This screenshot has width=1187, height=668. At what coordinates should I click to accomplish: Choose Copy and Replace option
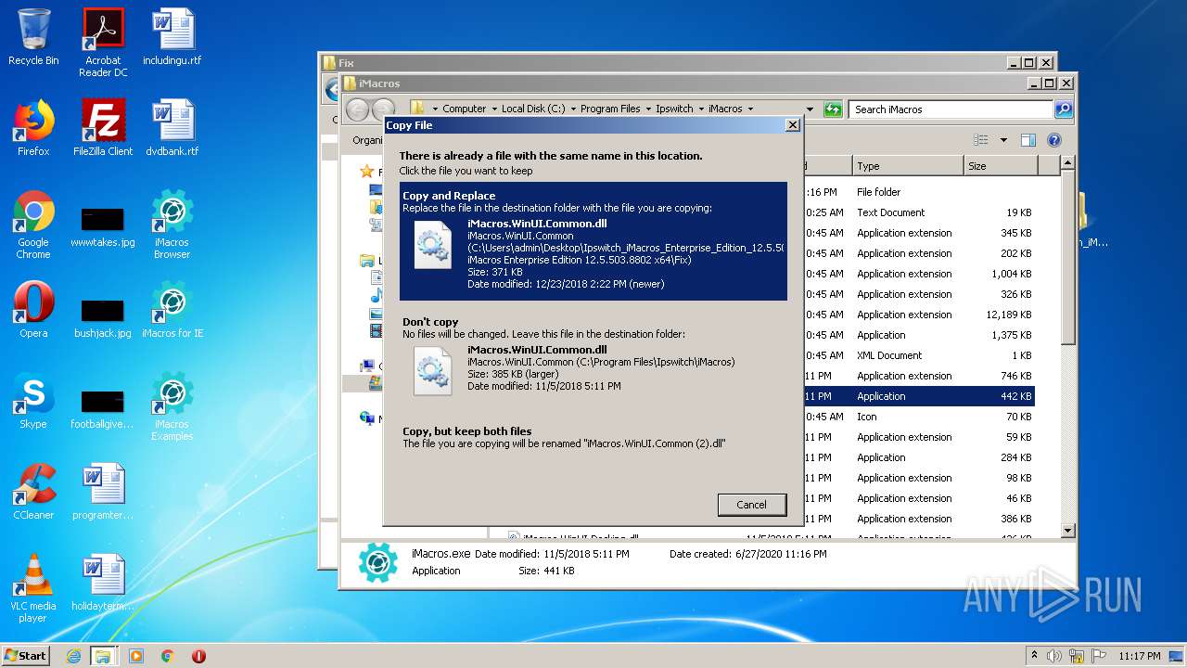(593, 241)
